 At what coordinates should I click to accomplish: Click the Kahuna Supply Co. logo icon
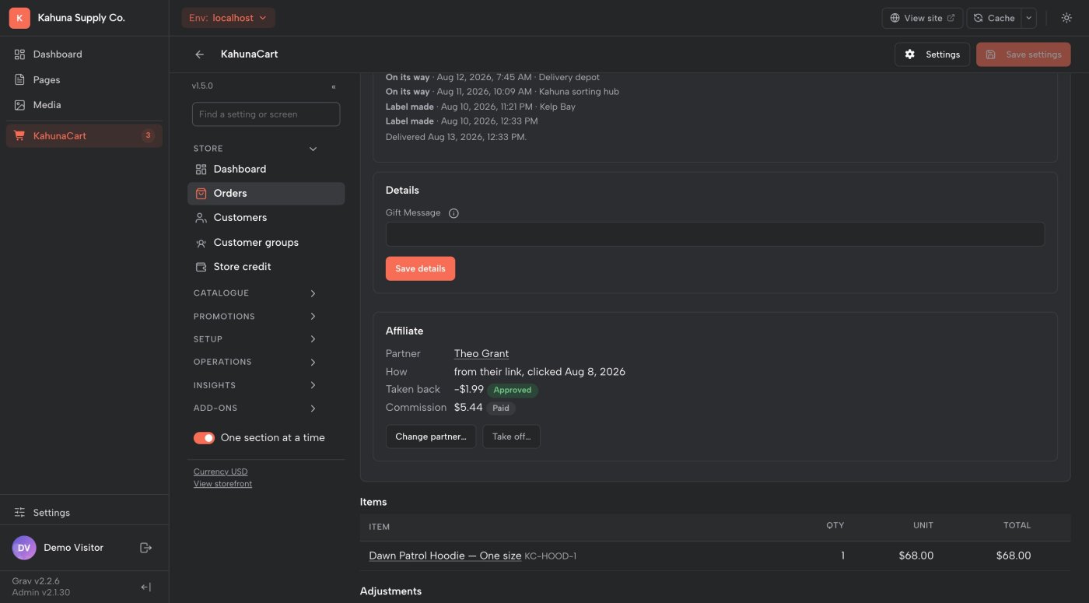[19, 18]
